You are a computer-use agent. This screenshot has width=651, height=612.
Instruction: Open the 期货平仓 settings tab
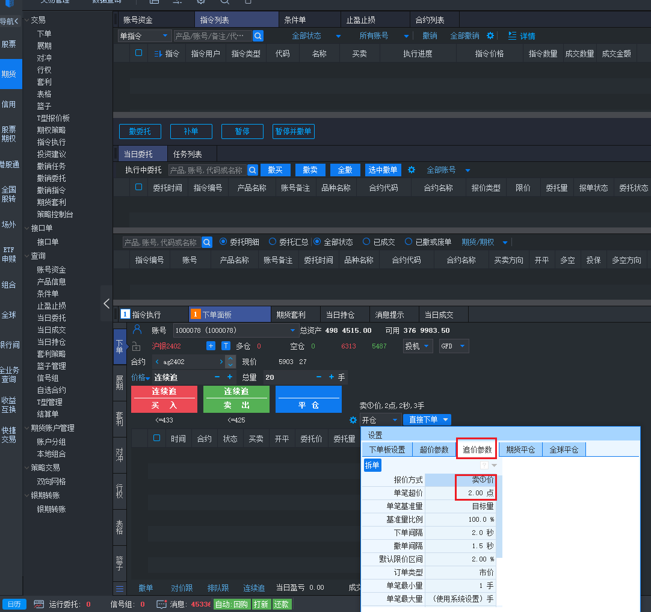pos(520,450)
